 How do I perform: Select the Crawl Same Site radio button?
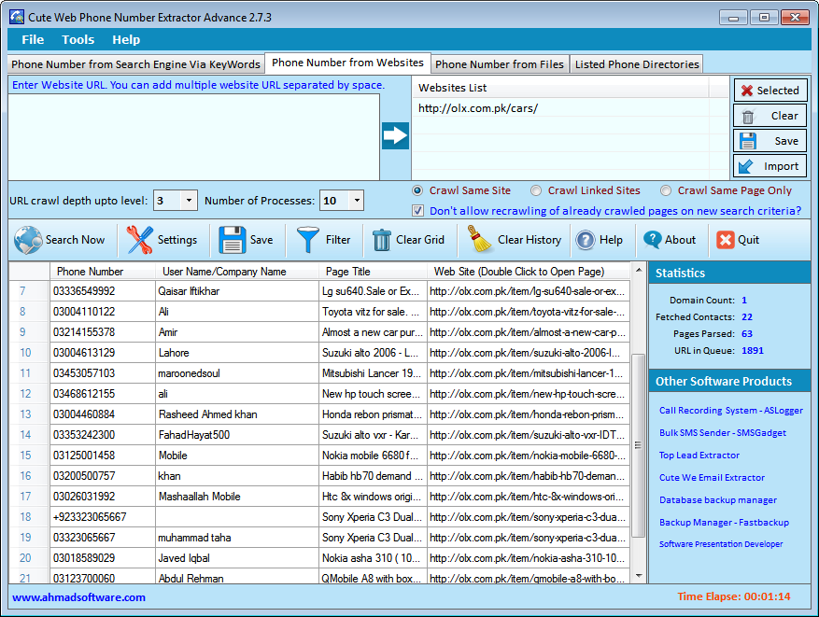[x=417, y=190]
